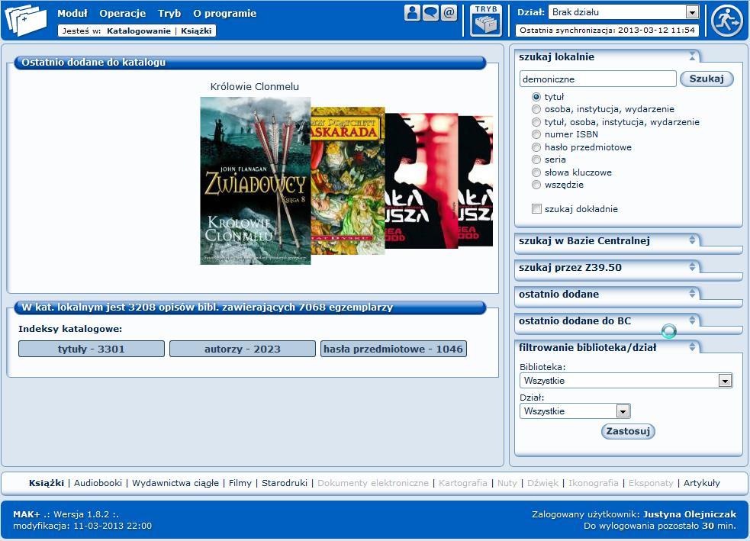The image size is (750, 541).
Task: Open the Dział header dropdown Brak działu
Action: [x=624, y=12]
